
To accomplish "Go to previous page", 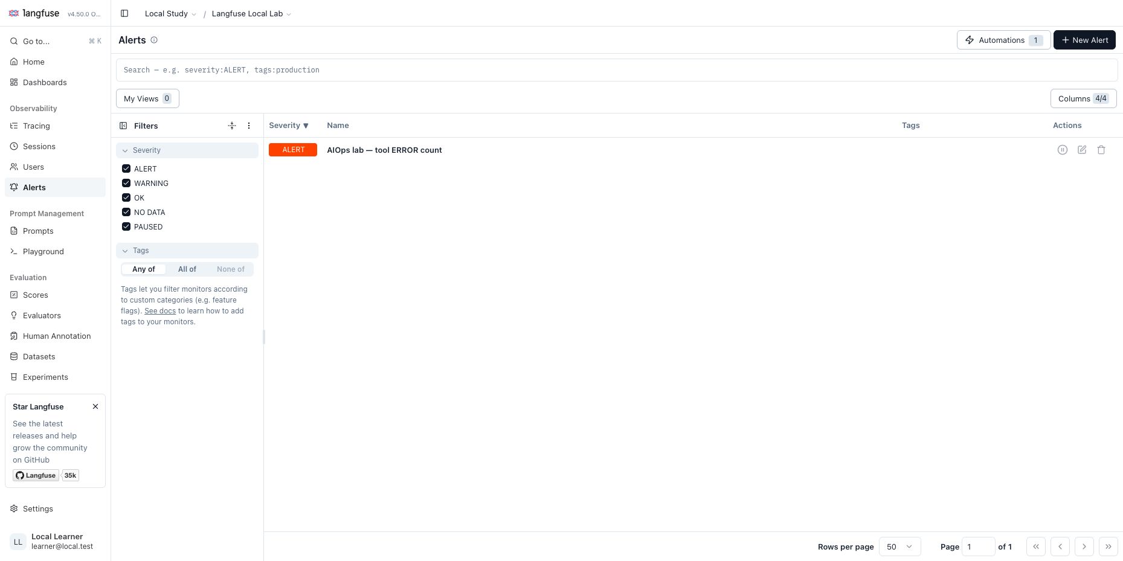I will click(1060, 547).
